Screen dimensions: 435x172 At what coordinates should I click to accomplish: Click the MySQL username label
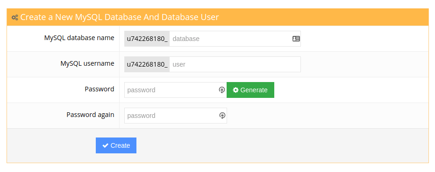(87, 63)
